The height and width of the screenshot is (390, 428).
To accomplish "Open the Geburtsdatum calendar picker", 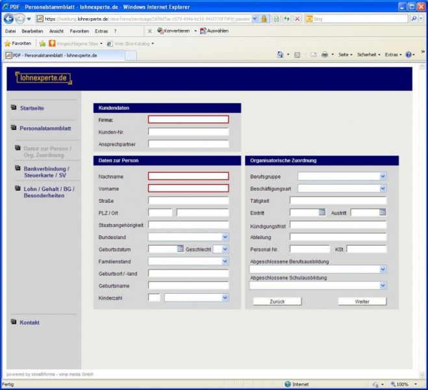I will point(181,248).
